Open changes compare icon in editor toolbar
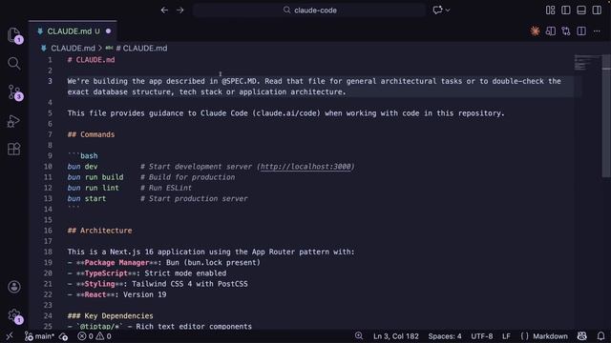611x343 pixels. [x=566, y=31]
